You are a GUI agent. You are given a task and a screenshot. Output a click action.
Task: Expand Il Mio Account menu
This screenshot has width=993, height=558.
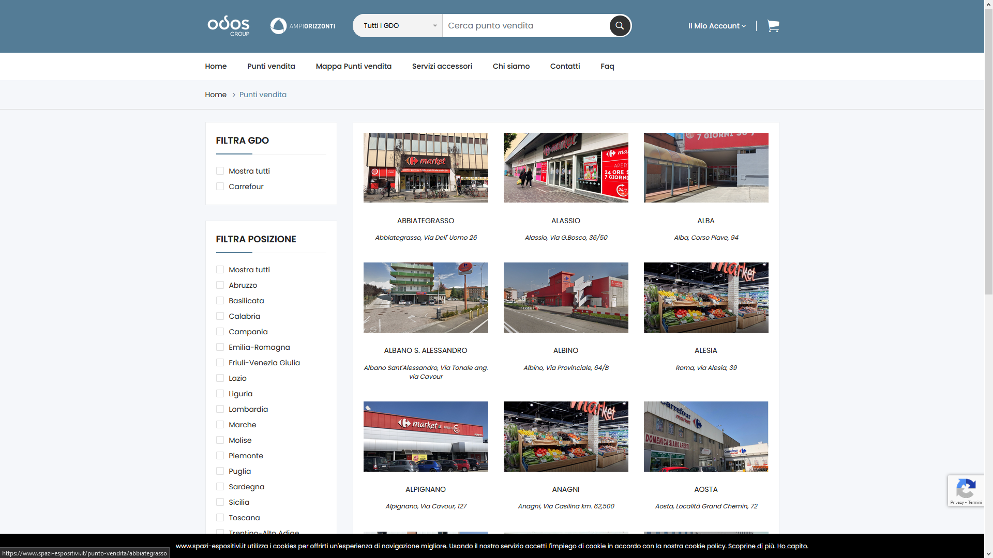point(717,26)
